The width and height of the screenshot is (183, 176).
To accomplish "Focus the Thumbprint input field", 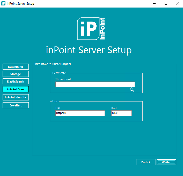I will click(x=95, y=84).
